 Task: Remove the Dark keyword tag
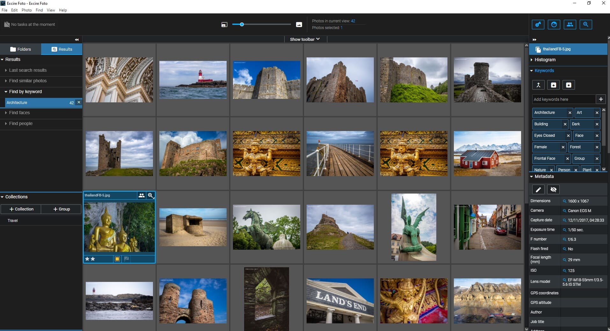pyautogui.click(x=597, y=124)
